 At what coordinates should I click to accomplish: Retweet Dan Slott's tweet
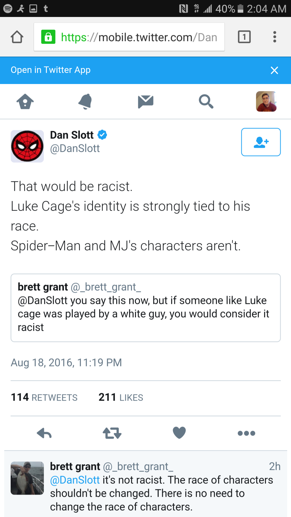tap(112, 433)
